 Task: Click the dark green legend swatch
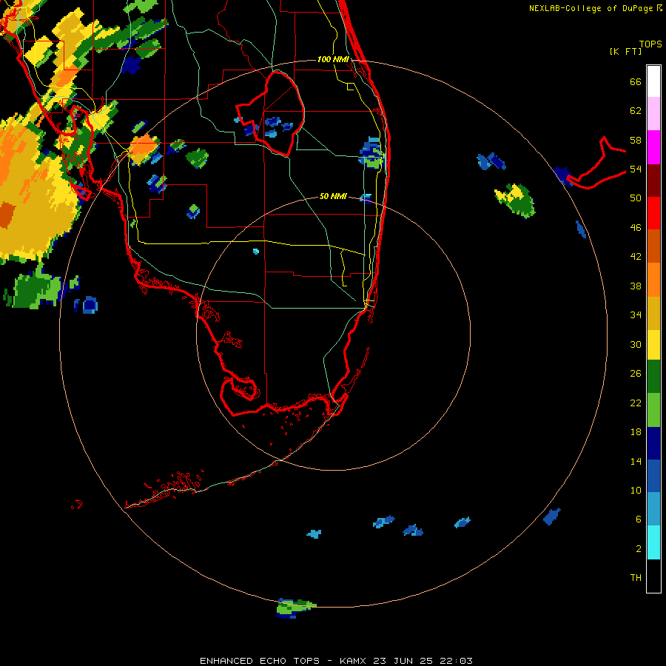(653, 377)
